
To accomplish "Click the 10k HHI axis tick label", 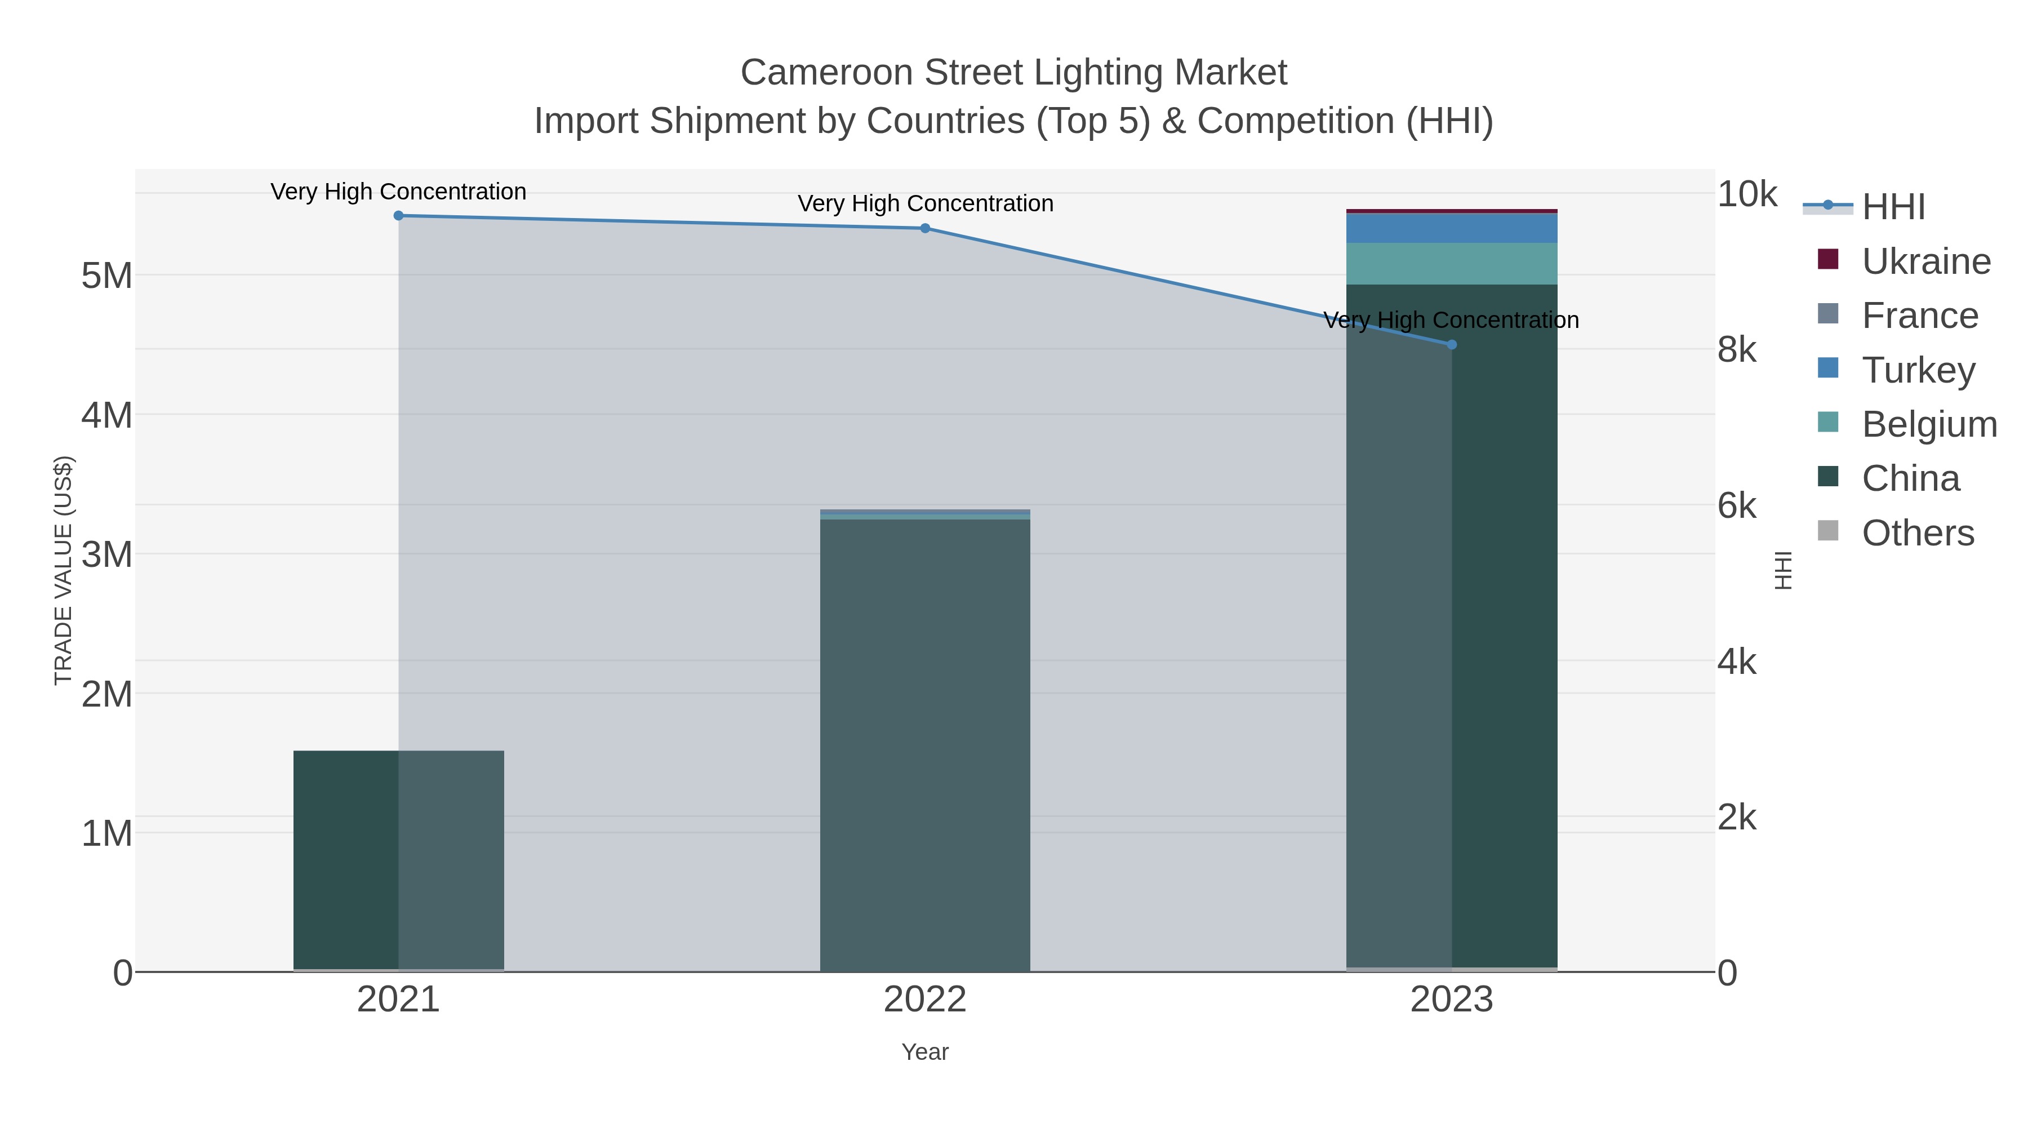I will coord(1747,194).
